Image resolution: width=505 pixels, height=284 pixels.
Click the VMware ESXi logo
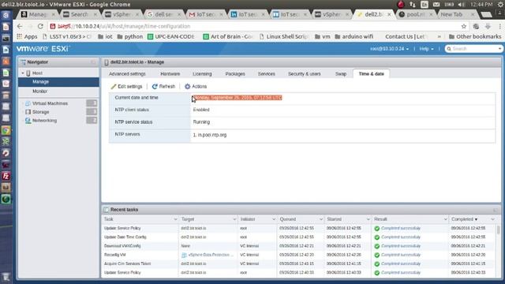[43, 49]
